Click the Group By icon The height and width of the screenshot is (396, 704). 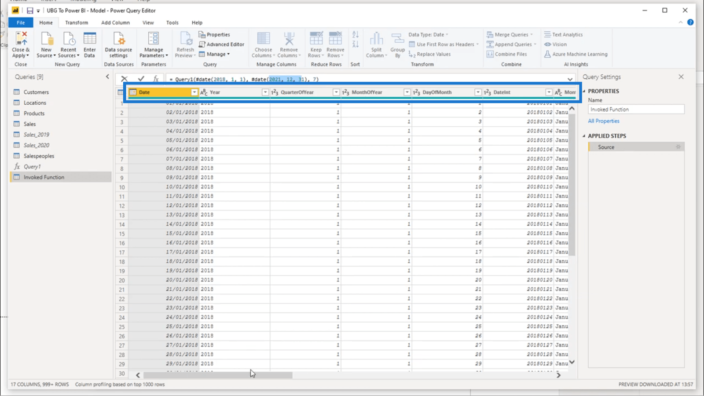click(x=397, y=39)
